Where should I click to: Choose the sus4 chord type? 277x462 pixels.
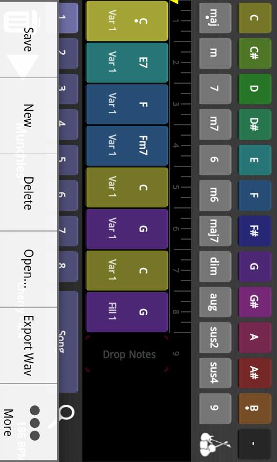(215, 372)
